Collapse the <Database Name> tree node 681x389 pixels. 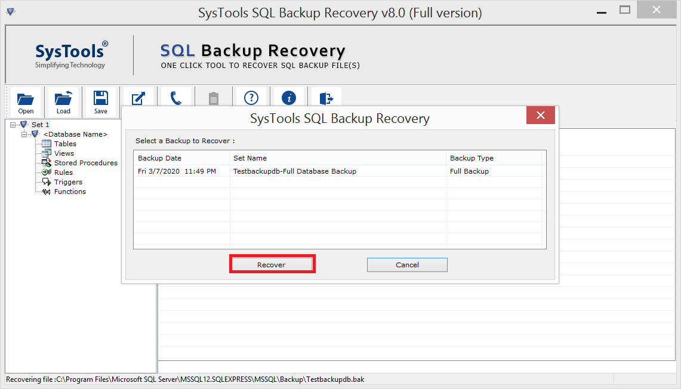(24, 134)
